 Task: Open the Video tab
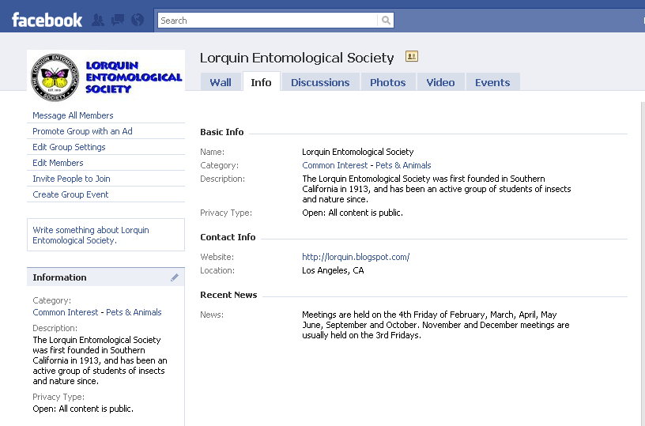click(x=440, y=82)
